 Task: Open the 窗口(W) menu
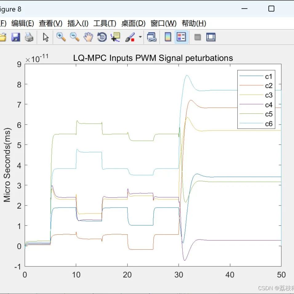[163, 23]
